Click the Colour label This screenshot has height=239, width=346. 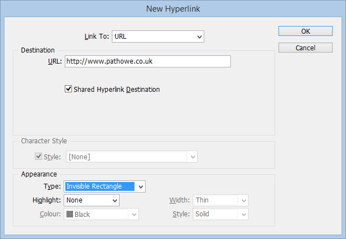[x=50, y=214]
